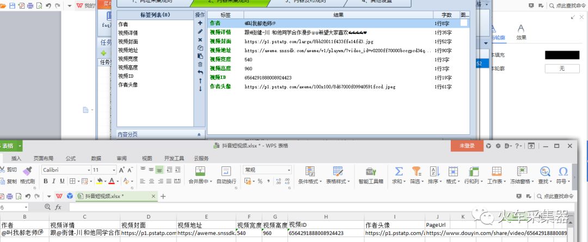Image resolution: width=588 pixels, height=242 pixels.
Task: Click the copy tag icon in 操作 column
Action: click(x=200, y=48)
